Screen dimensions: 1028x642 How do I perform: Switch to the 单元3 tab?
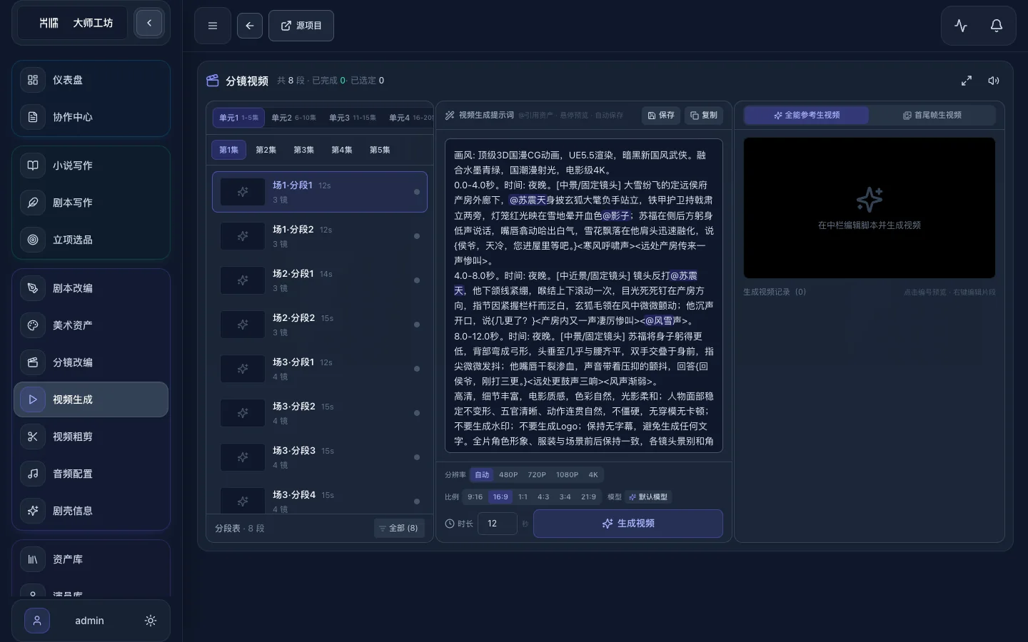[353, 118]
